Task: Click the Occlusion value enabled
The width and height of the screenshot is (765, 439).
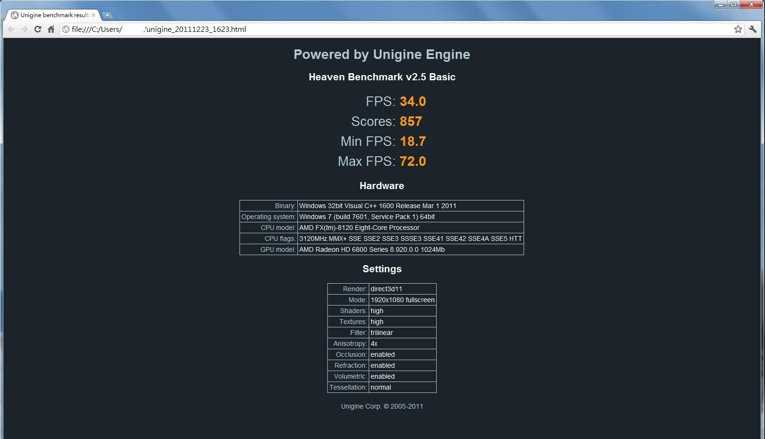Action: pos(402,354)
